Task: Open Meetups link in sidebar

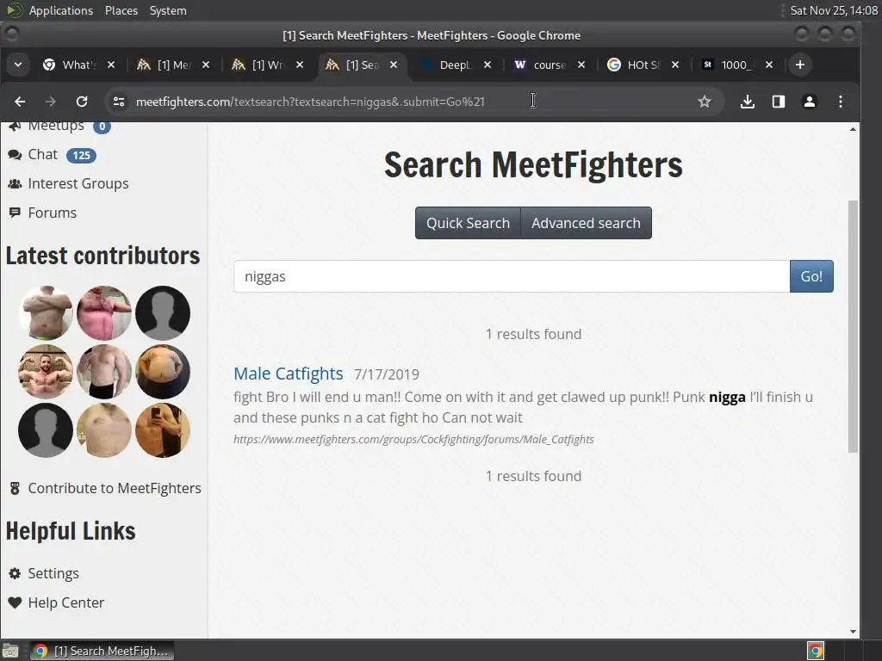Action: point(56,127)
